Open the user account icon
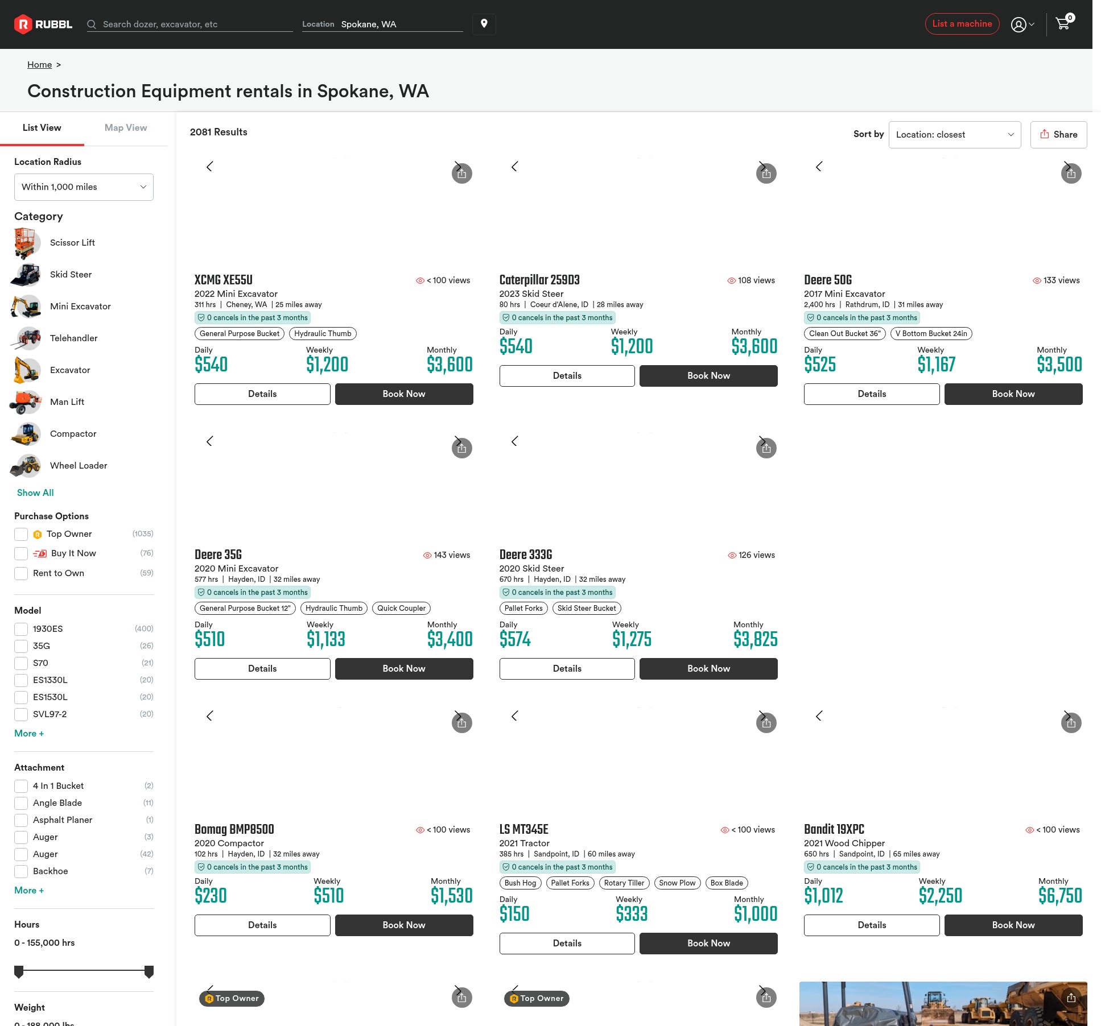1101x1026 pixels. (x=1018, y=24)
